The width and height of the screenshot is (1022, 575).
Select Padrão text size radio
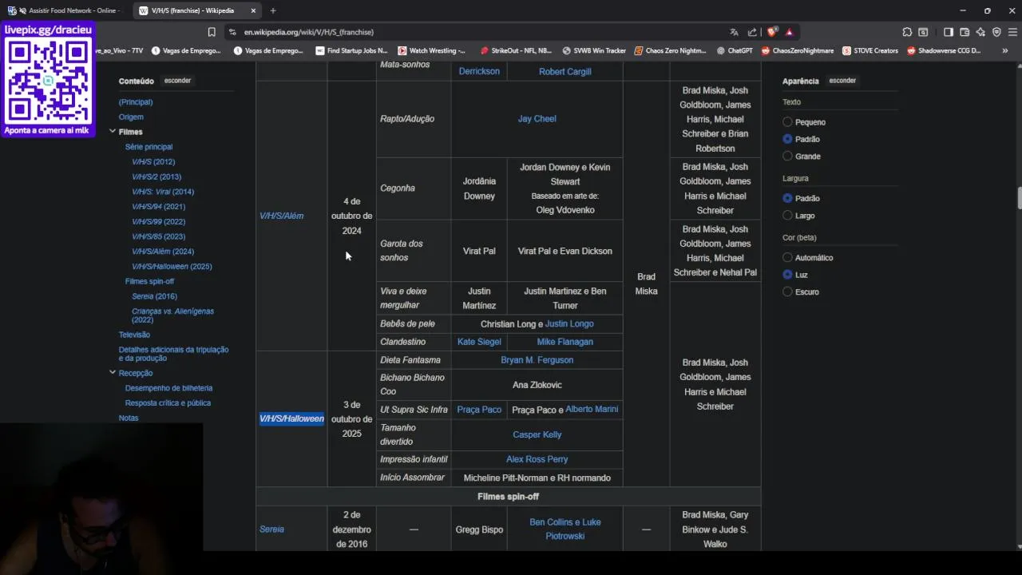pyautogui.click(x=787, y=139)
